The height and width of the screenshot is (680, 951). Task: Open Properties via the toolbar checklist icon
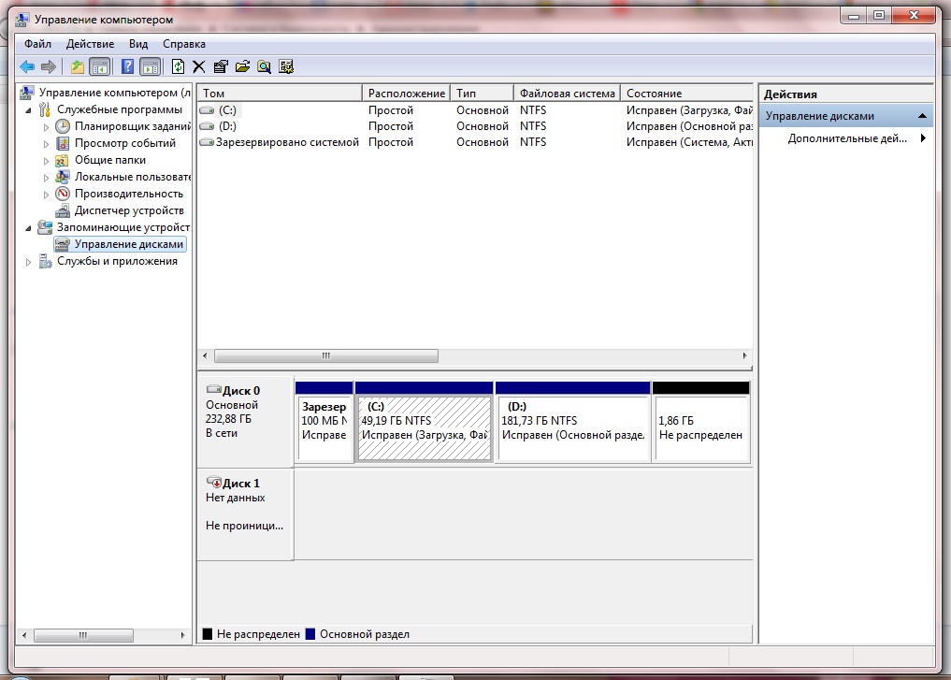point(221,66)
